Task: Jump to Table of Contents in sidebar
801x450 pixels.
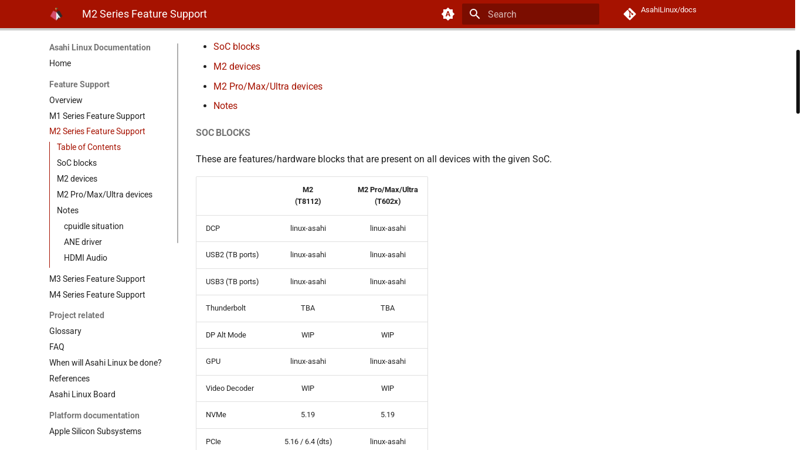Action: click(x=89, y=147)
